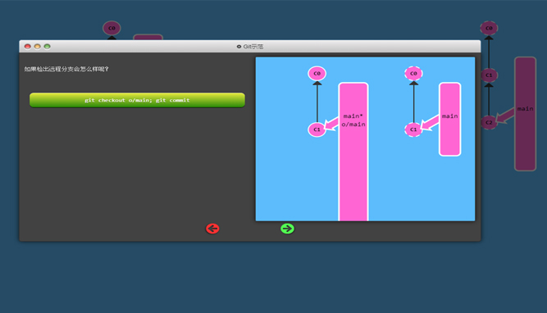Click the main* o/main branch label
Image resolution: width=547 pixels, height=313 pixels.
pos(353,120)
